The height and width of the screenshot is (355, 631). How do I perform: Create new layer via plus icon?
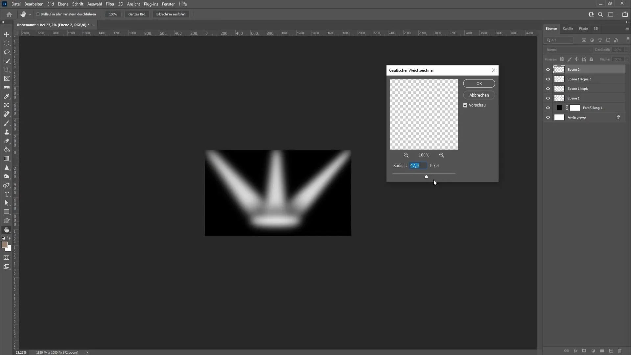(611, 351)
